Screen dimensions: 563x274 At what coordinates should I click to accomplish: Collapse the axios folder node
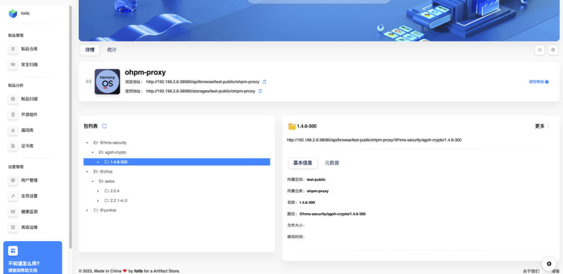click(93, 181)
